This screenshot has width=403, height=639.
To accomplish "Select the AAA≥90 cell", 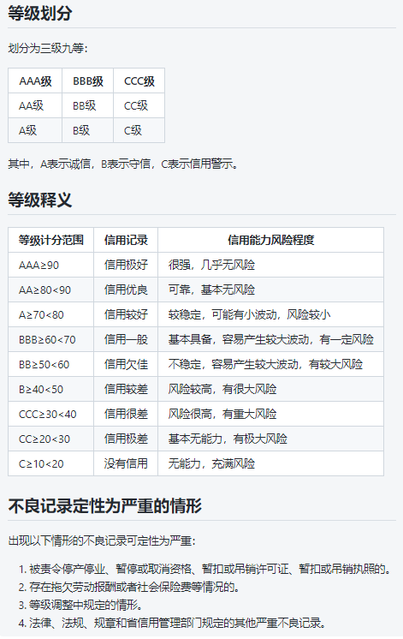I will pyautogui.click(x=50, y=265).
